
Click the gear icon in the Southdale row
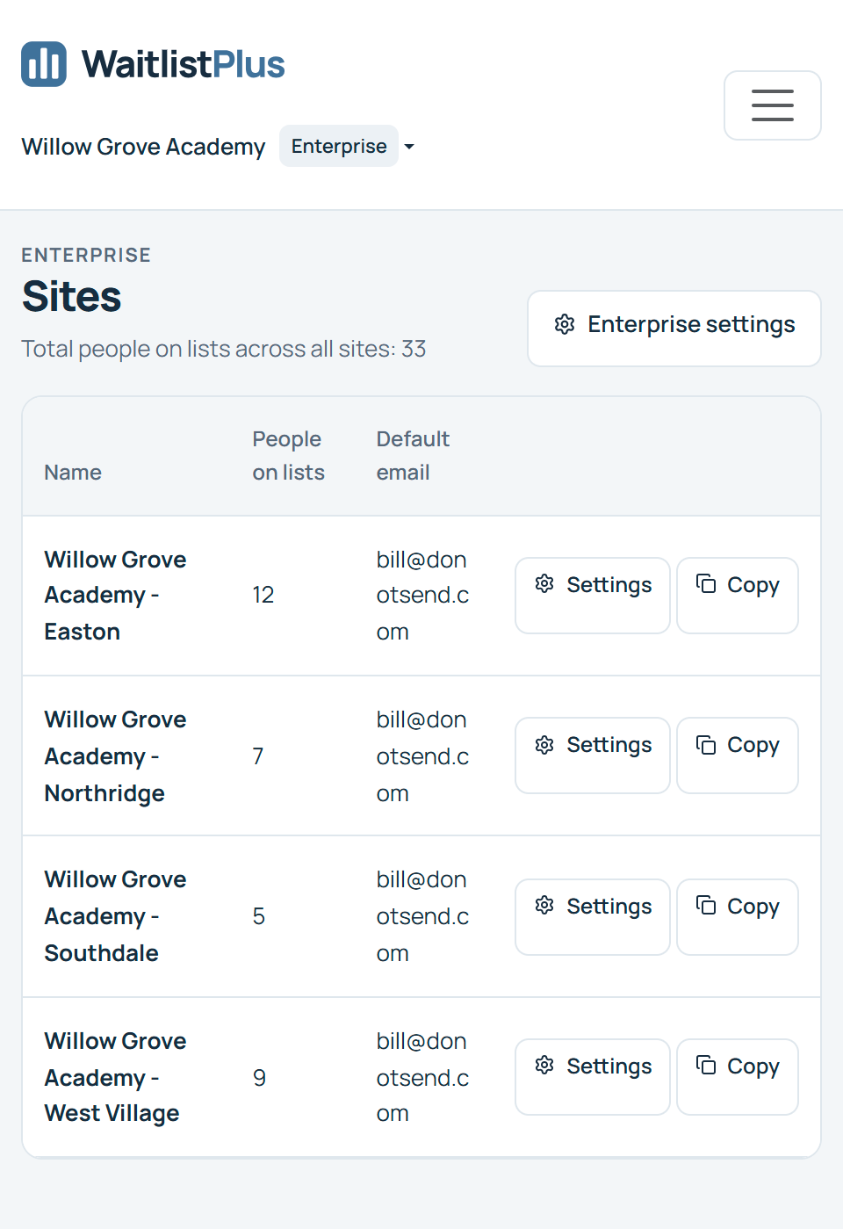[x=544, y=906]
